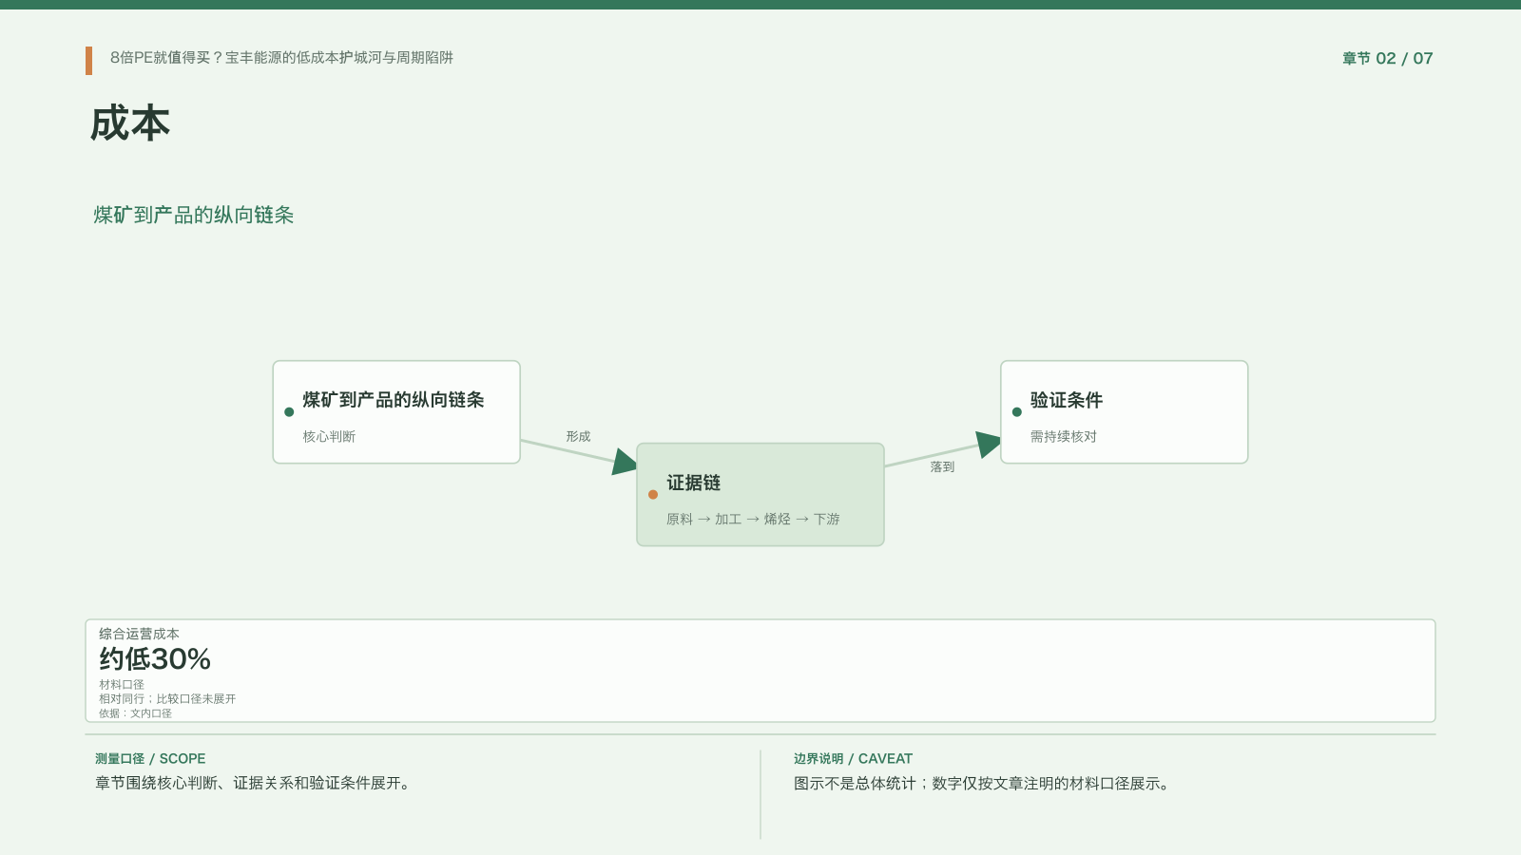Select the 图示不是总体统计 caveat sentence
This screenshot has height=855, width=1521.
click(984, 784)
